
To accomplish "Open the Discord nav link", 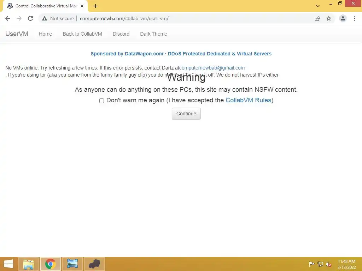I will click(x=121, y=34).
